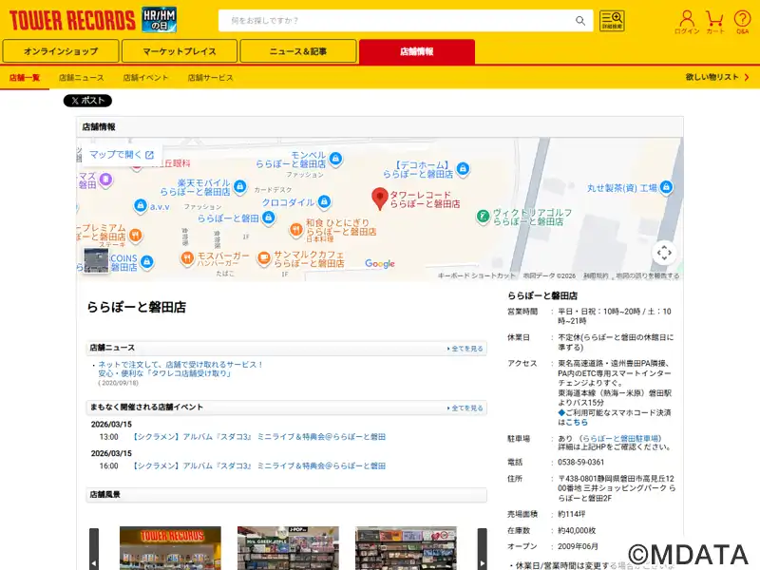This screenshot has height=570, width=760.
Task: Go to previous store photo
Action: [94, 549]
